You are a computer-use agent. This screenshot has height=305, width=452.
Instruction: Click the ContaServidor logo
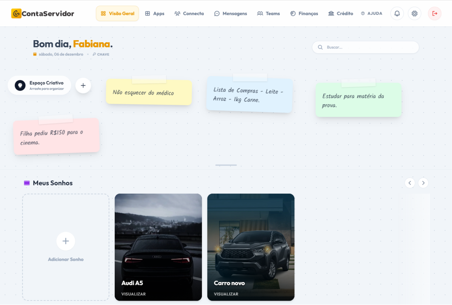click(43, 13)
